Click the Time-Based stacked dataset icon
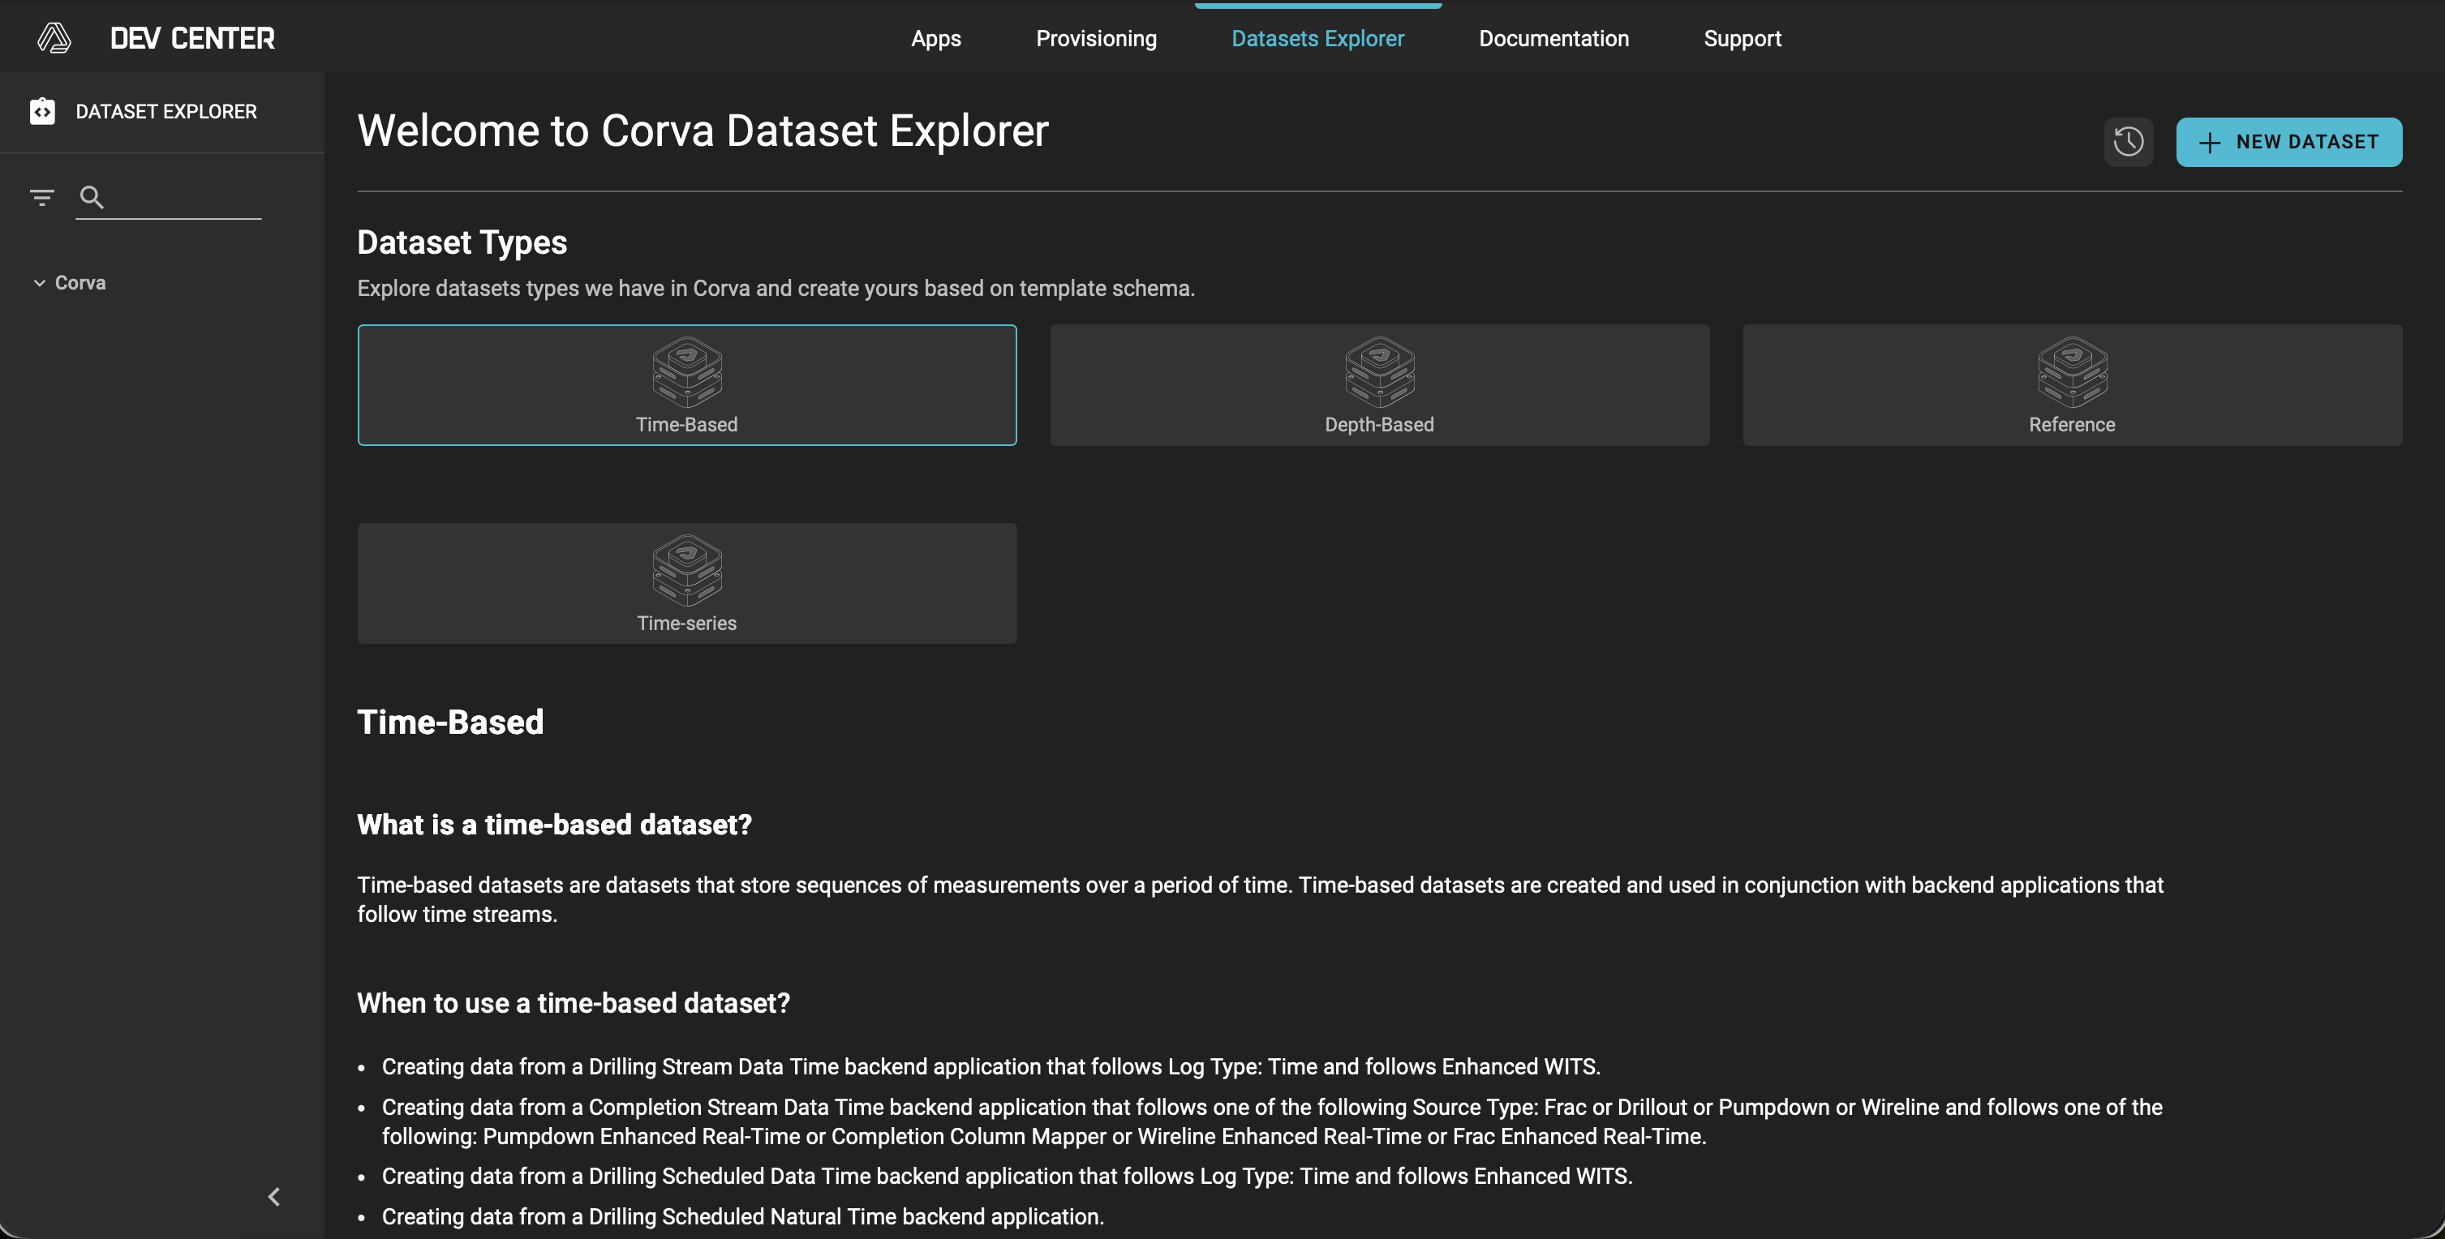Image resolution: width=2445 pixels, height=1239 pixels. [x=687, y=372]
